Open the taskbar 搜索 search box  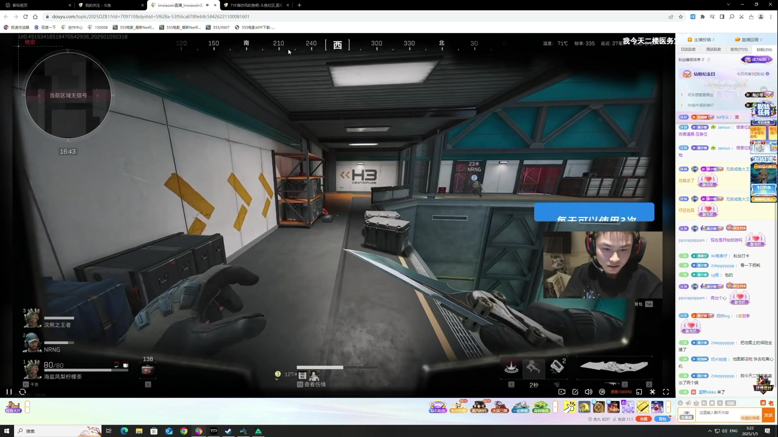click(x=57, y=431)
